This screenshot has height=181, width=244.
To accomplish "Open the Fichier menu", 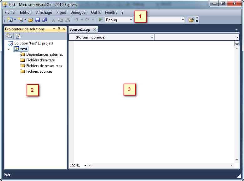I will pyautogui.click(x=10, y=13).
